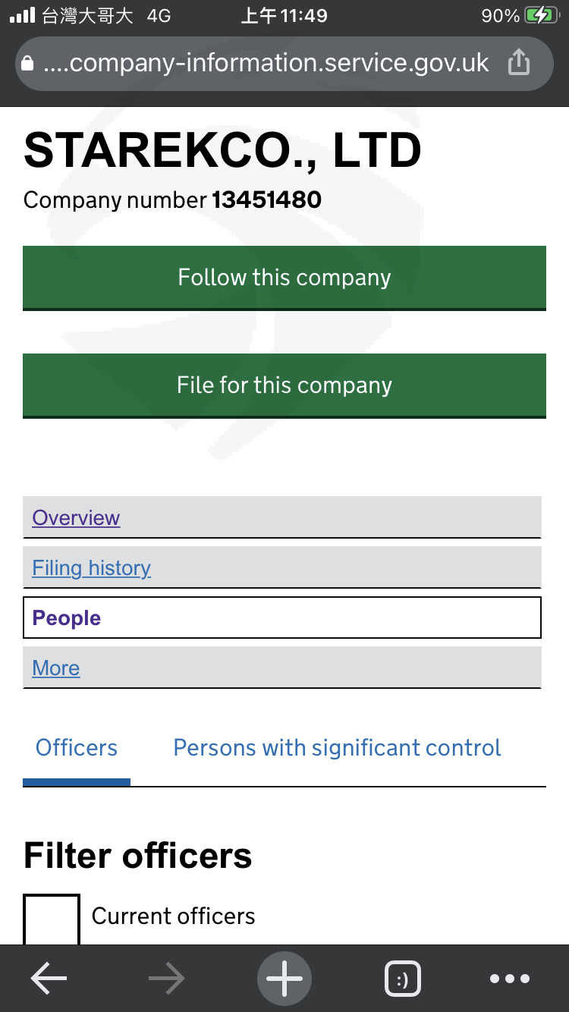Go to the Overview link

(76, 518)
